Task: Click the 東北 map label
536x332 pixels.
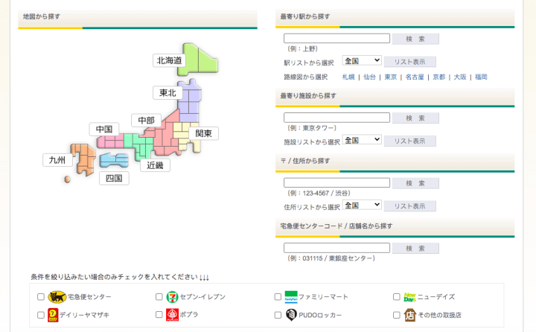Action: pyautogui.click(x=167, y=92)
